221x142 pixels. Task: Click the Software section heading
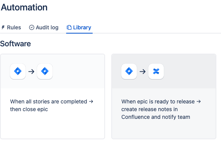(x=15, y=44)
